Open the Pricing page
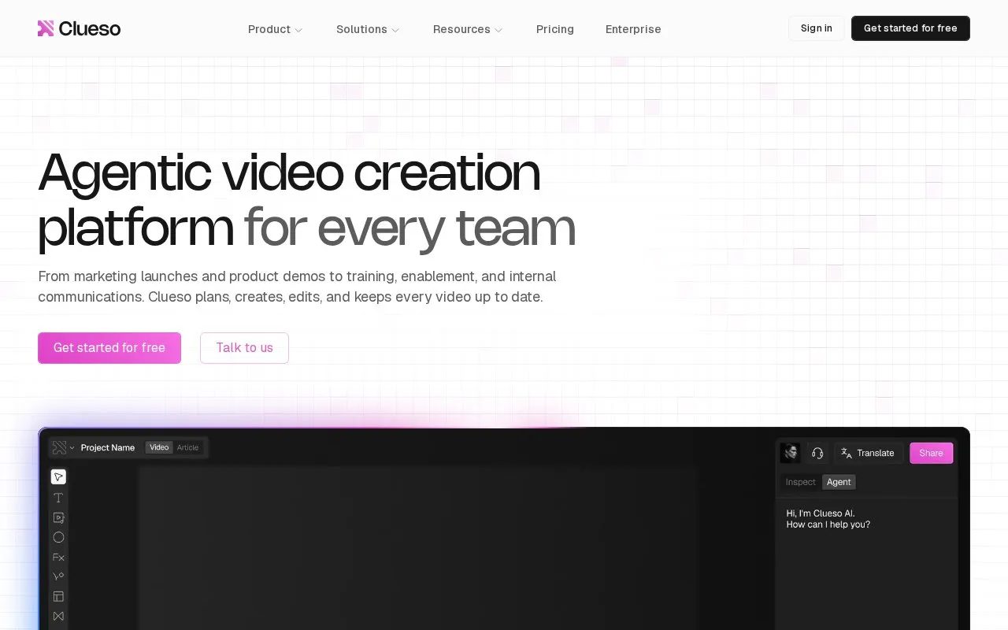 (555, 29)
